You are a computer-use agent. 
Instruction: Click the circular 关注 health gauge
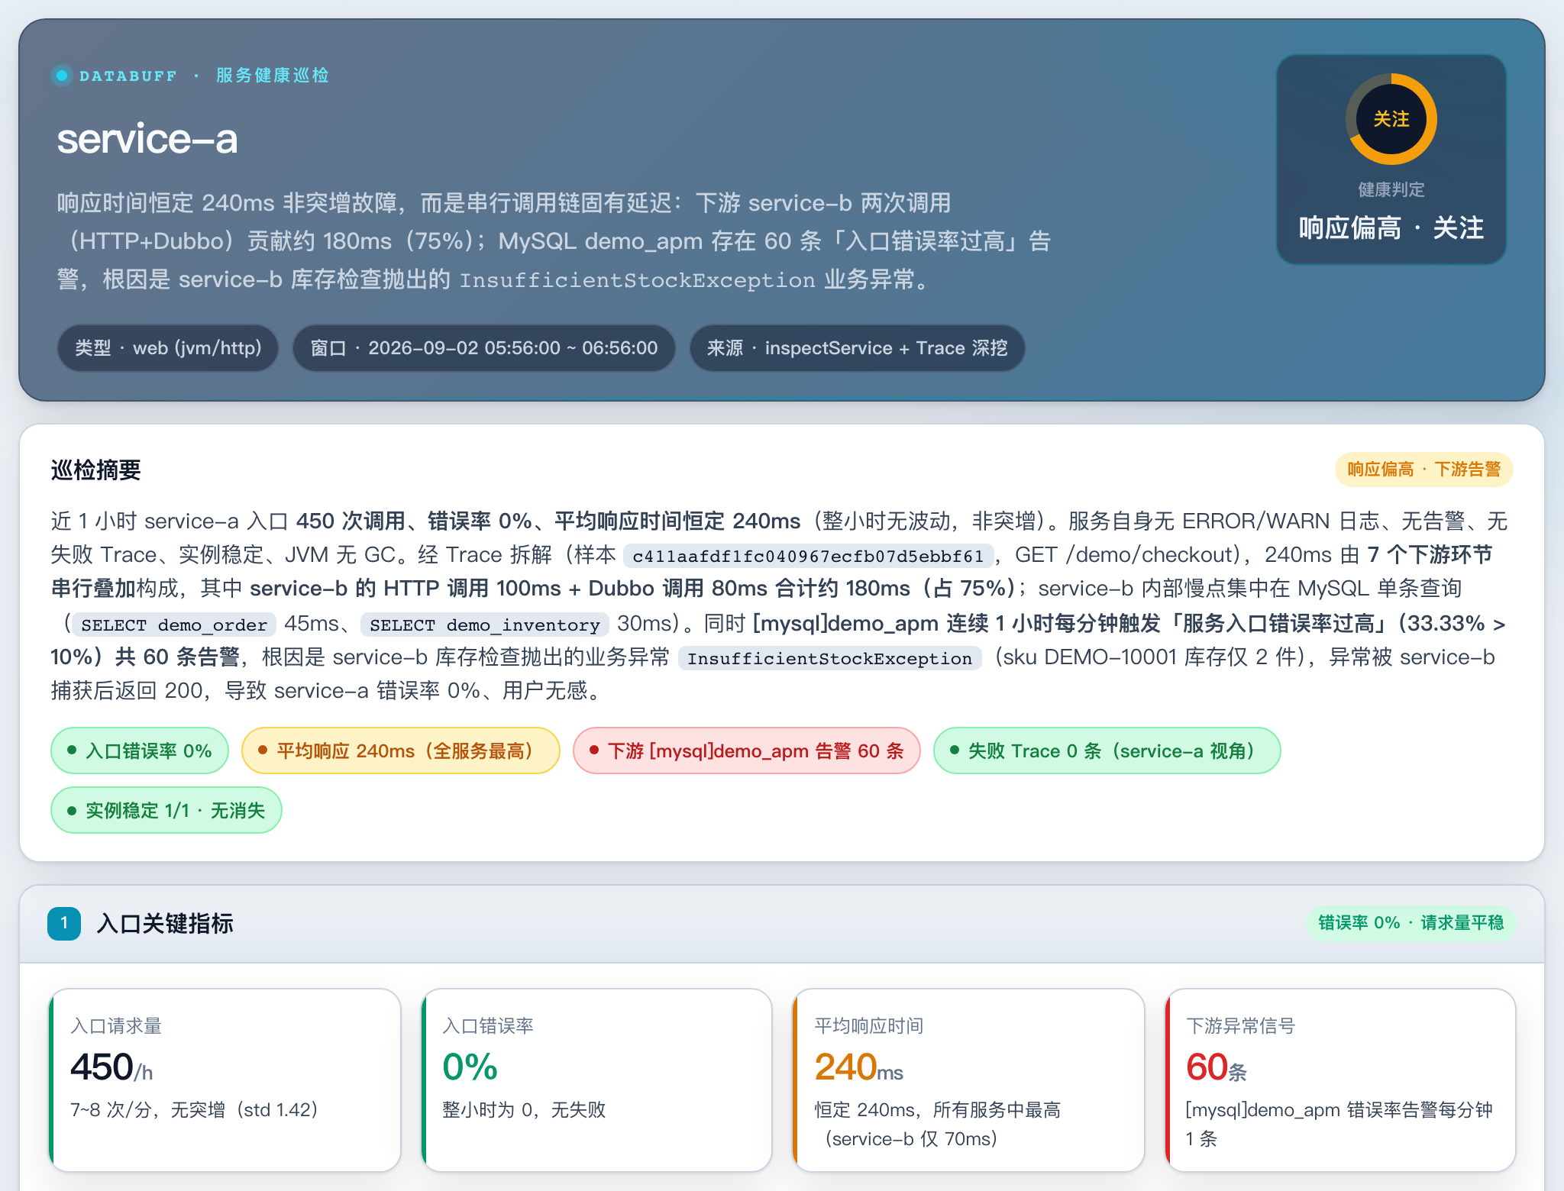pos(1391,119)
